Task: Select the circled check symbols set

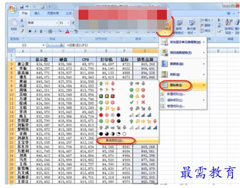Action: pos(107,103)
